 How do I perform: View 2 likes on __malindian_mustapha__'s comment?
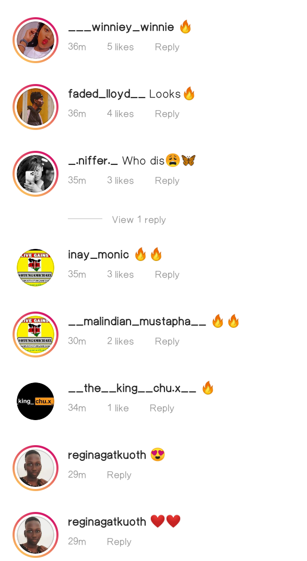[120, 341]
